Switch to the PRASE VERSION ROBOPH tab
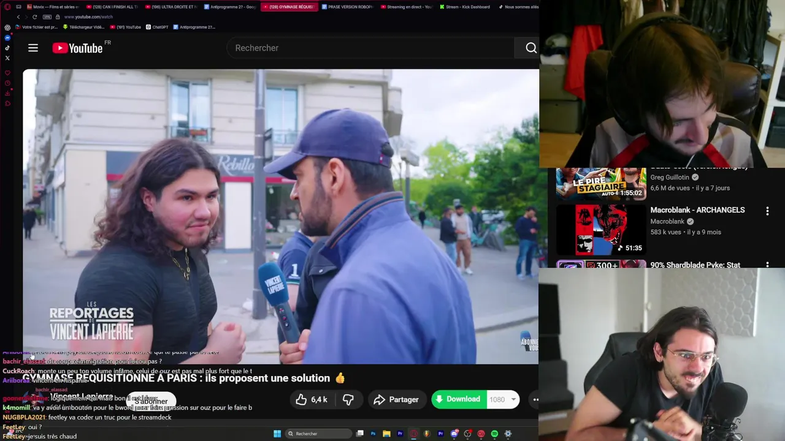 coord(349,7)
